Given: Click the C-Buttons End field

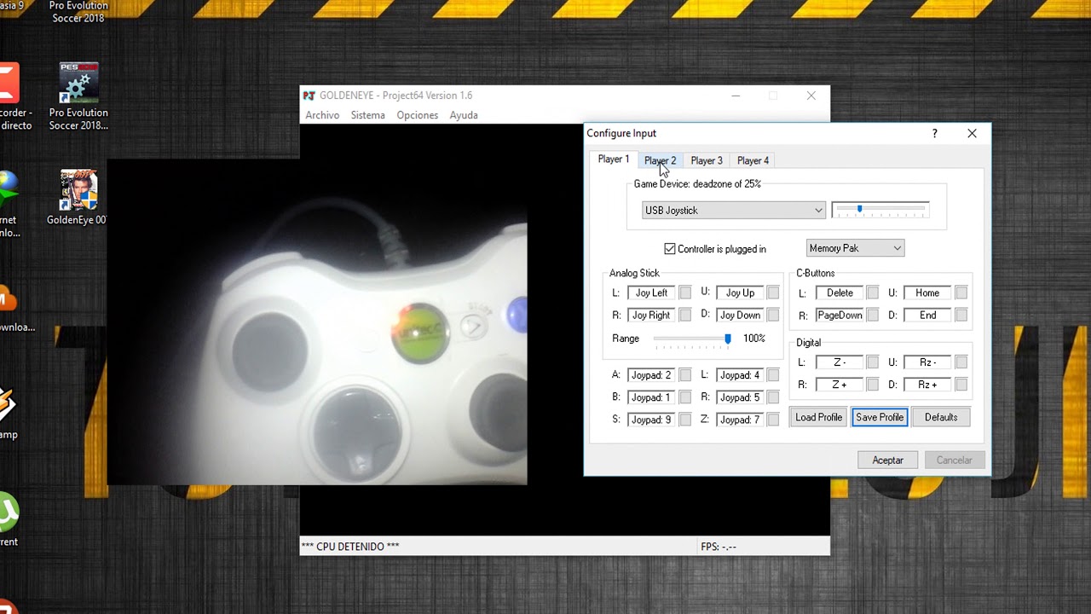Looking at the screenshot, I should pyautogui.click(x=927, y=315).
